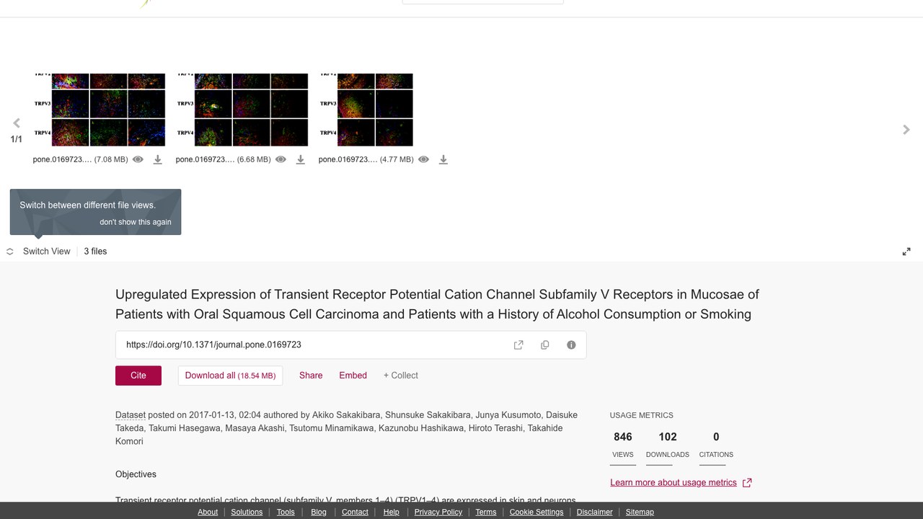This screenshot has height=519, width=923.
Task: Open Solutions footer link
Action: [247, 512]
